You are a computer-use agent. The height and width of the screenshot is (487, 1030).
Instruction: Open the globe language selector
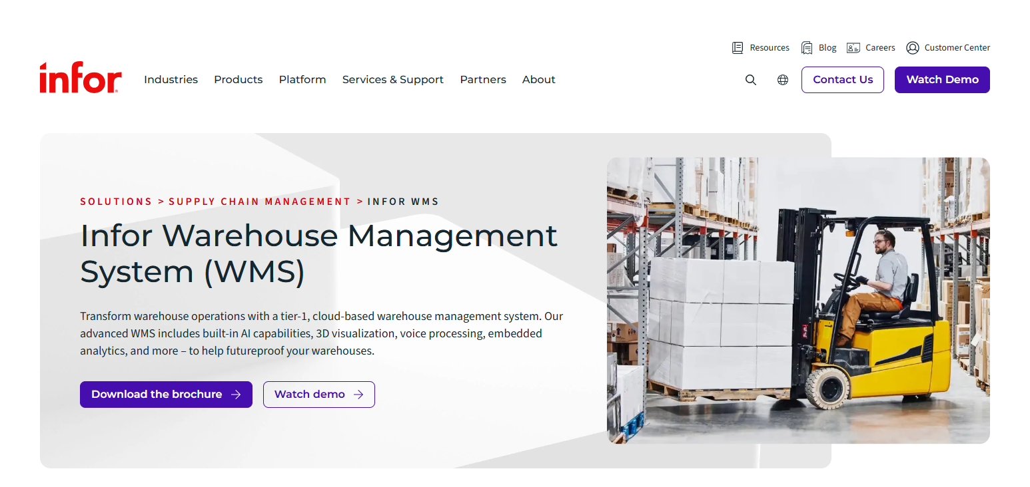tap(783, 80)
